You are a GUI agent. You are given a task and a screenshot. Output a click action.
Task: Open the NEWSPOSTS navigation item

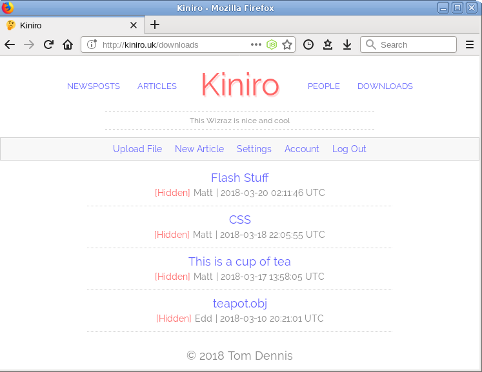94,86
